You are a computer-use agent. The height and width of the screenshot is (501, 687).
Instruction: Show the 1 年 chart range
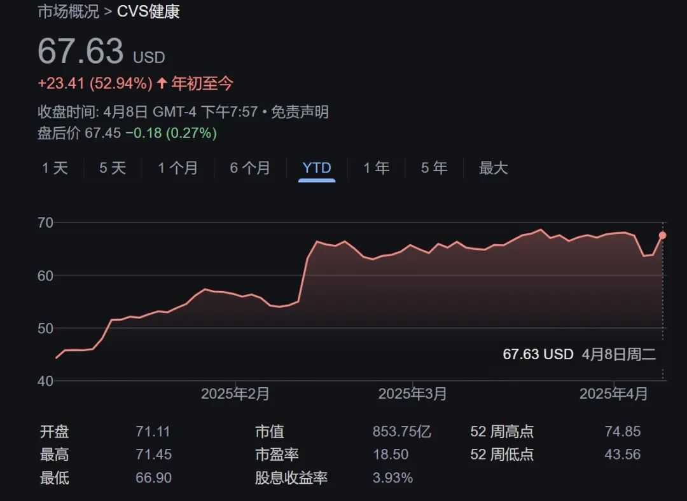(377, 168)
